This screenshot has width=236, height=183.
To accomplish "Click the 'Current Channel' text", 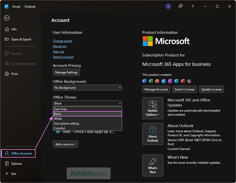I will [179, 149].
